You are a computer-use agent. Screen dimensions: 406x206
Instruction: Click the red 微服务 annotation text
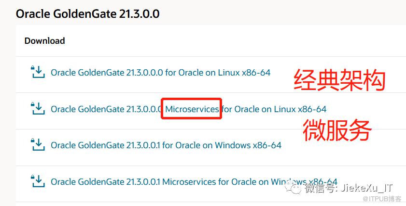click(x=337, y=130)
